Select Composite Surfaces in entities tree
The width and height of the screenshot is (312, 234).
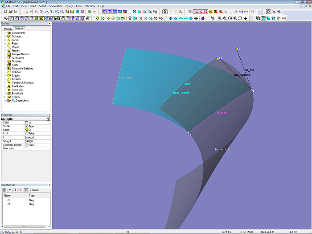21,68
